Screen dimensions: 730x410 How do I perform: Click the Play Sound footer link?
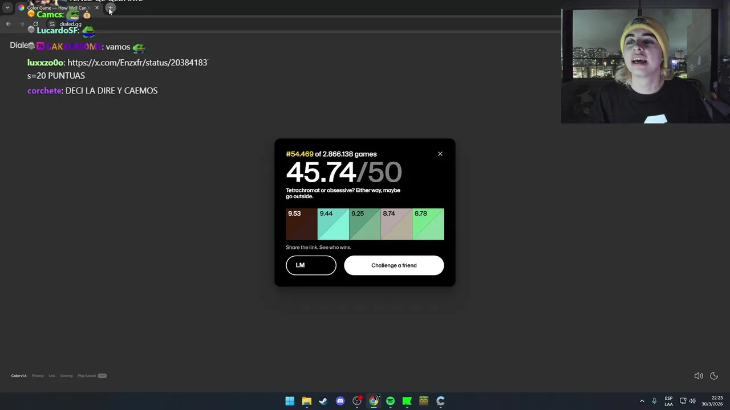(x=87, y=376)
